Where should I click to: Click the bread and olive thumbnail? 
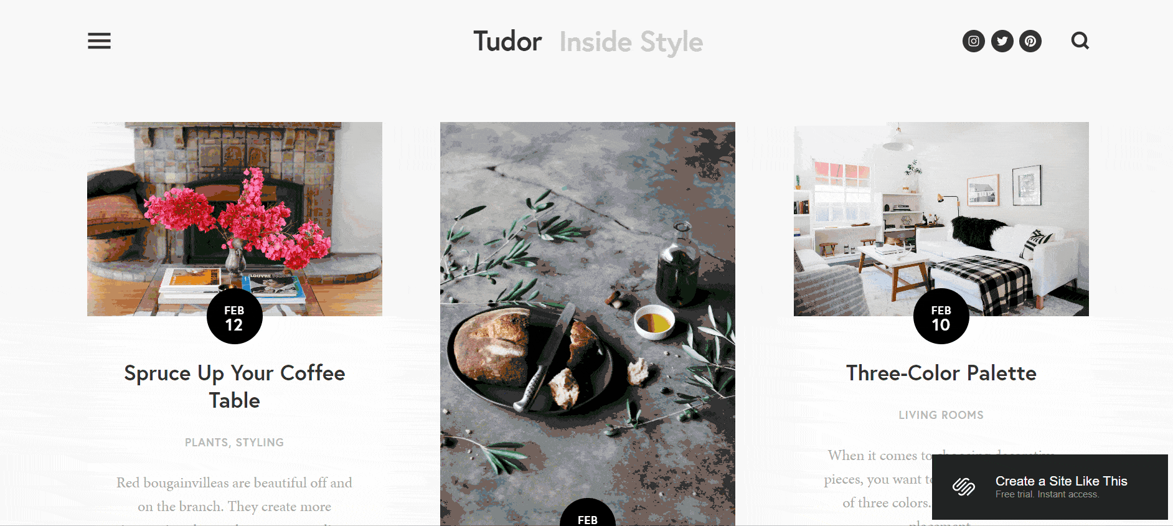point(588,324)
